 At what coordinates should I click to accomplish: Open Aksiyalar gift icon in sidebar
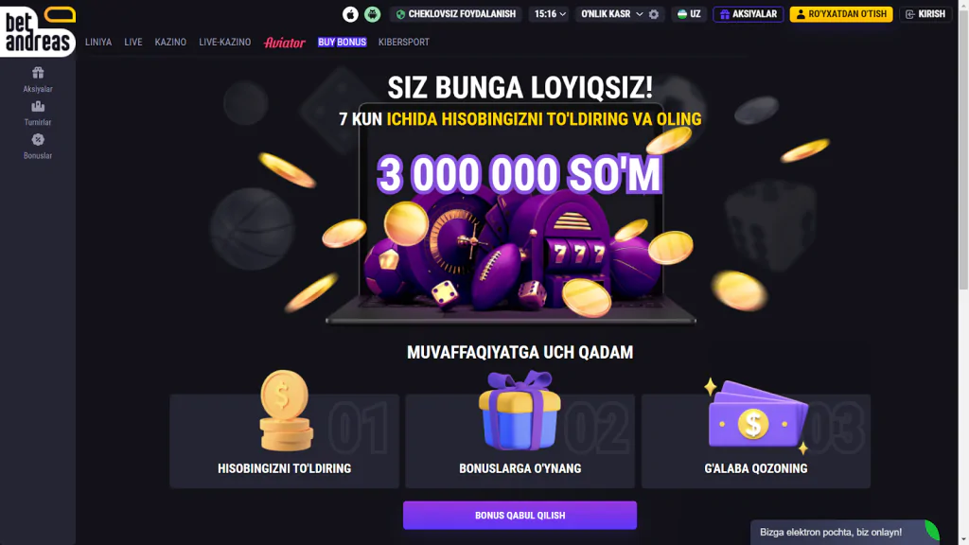(38, 73)
